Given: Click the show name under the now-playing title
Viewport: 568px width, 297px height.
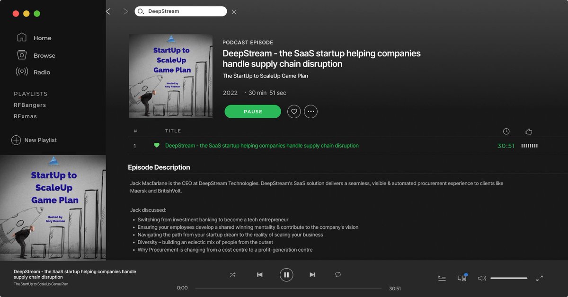Looking at the screenshot, I should coord(41,284).
